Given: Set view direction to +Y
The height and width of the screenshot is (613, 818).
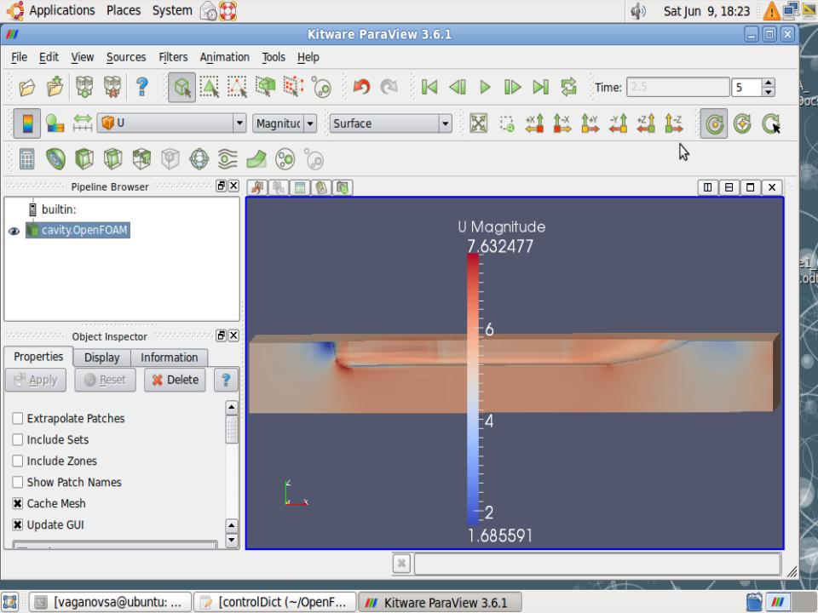Looking at the screenshot, I should (x=590, y=123).
